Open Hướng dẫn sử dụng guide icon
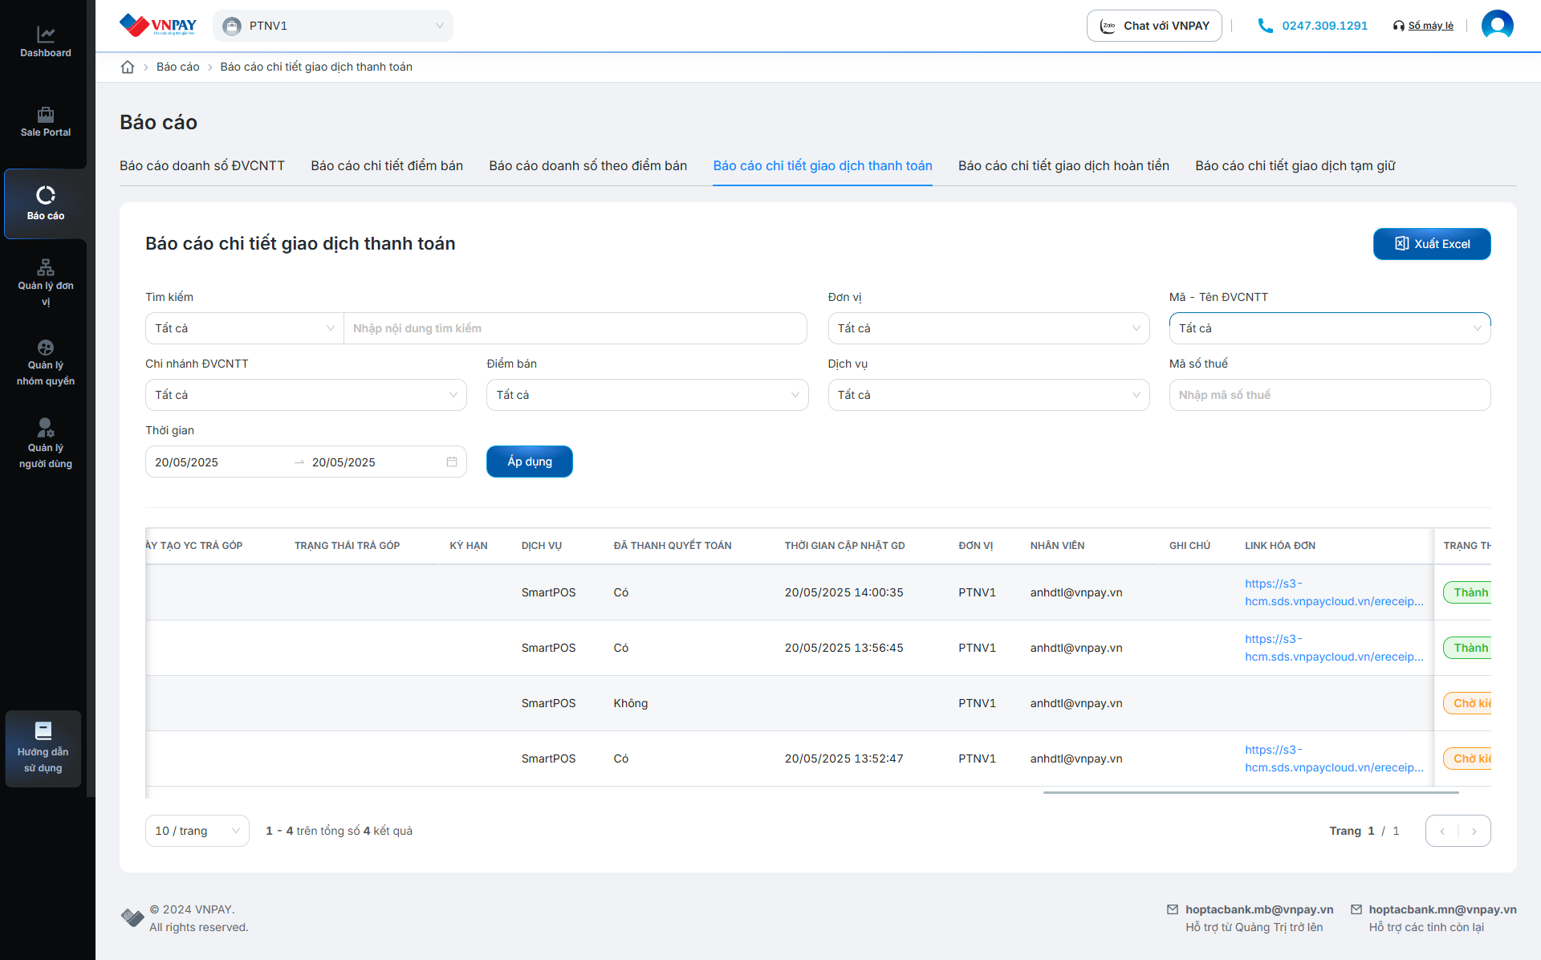The width and height of the screenshot is (1541, 960). pyautogui.click(x=43, y=730)
